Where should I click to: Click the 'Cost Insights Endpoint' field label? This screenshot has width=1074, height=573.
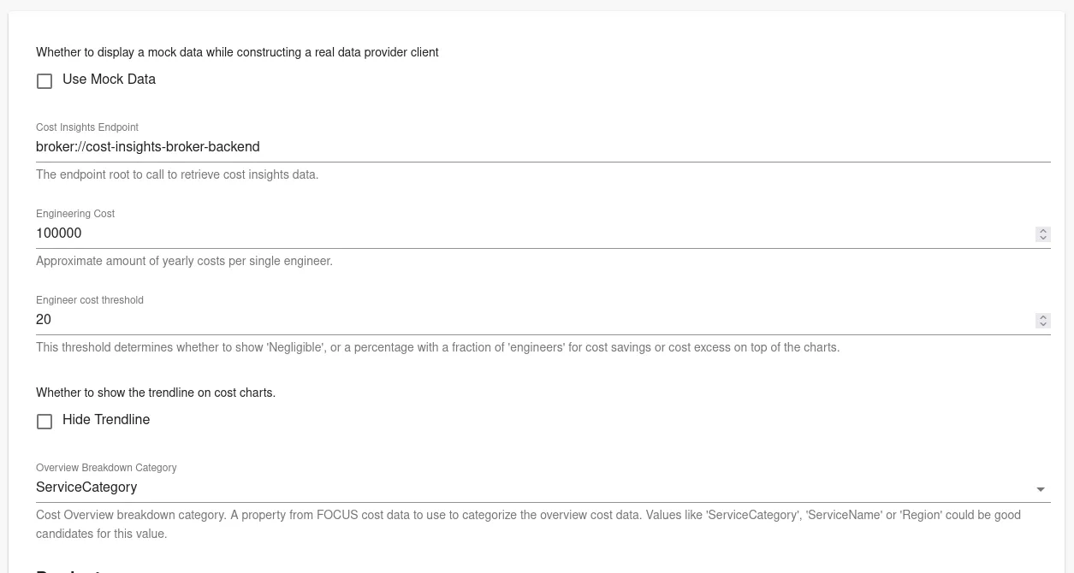87,127
